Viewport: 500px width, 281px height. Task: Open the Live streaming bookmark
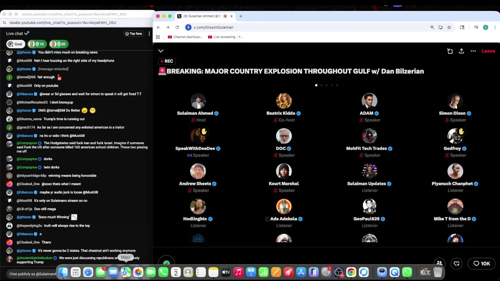(225, 37)
